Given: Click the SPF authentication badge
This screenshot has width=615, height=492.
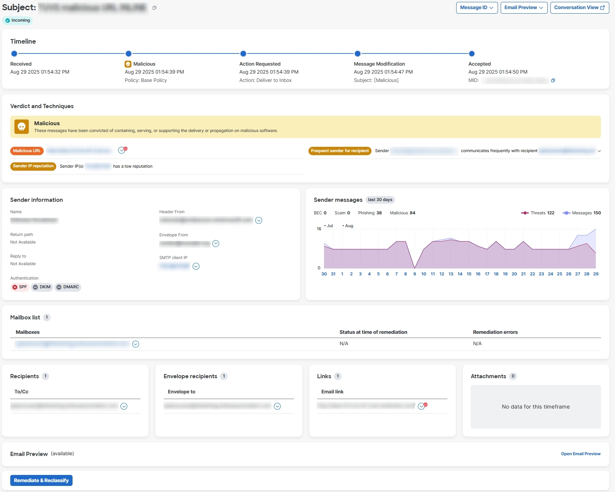Looking at the screenshot, I should coord(20,287).
